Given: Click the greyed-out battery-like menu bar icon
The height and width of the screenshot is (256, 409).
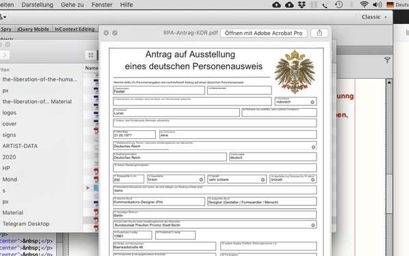Looking at the screenshot, I should click(314, 5).
